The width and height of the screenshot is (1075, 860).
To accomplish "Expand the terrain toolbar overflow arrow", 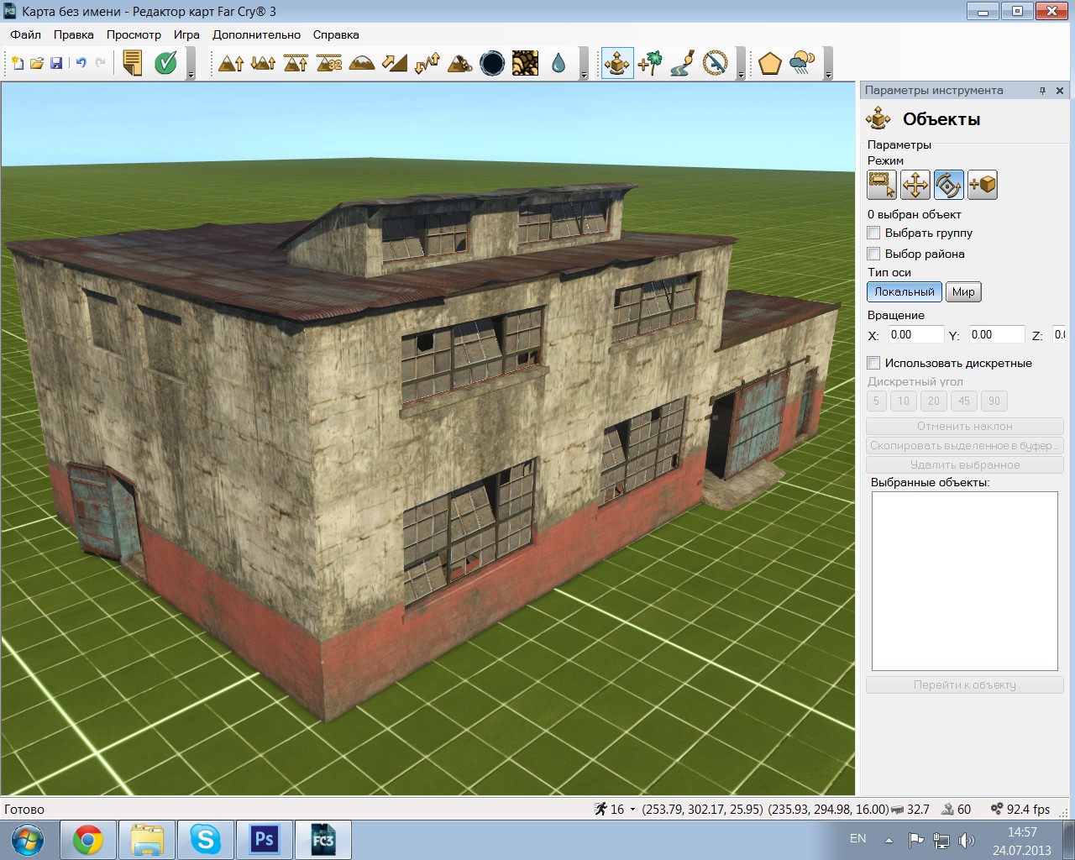I will click(x=584, y=74).
